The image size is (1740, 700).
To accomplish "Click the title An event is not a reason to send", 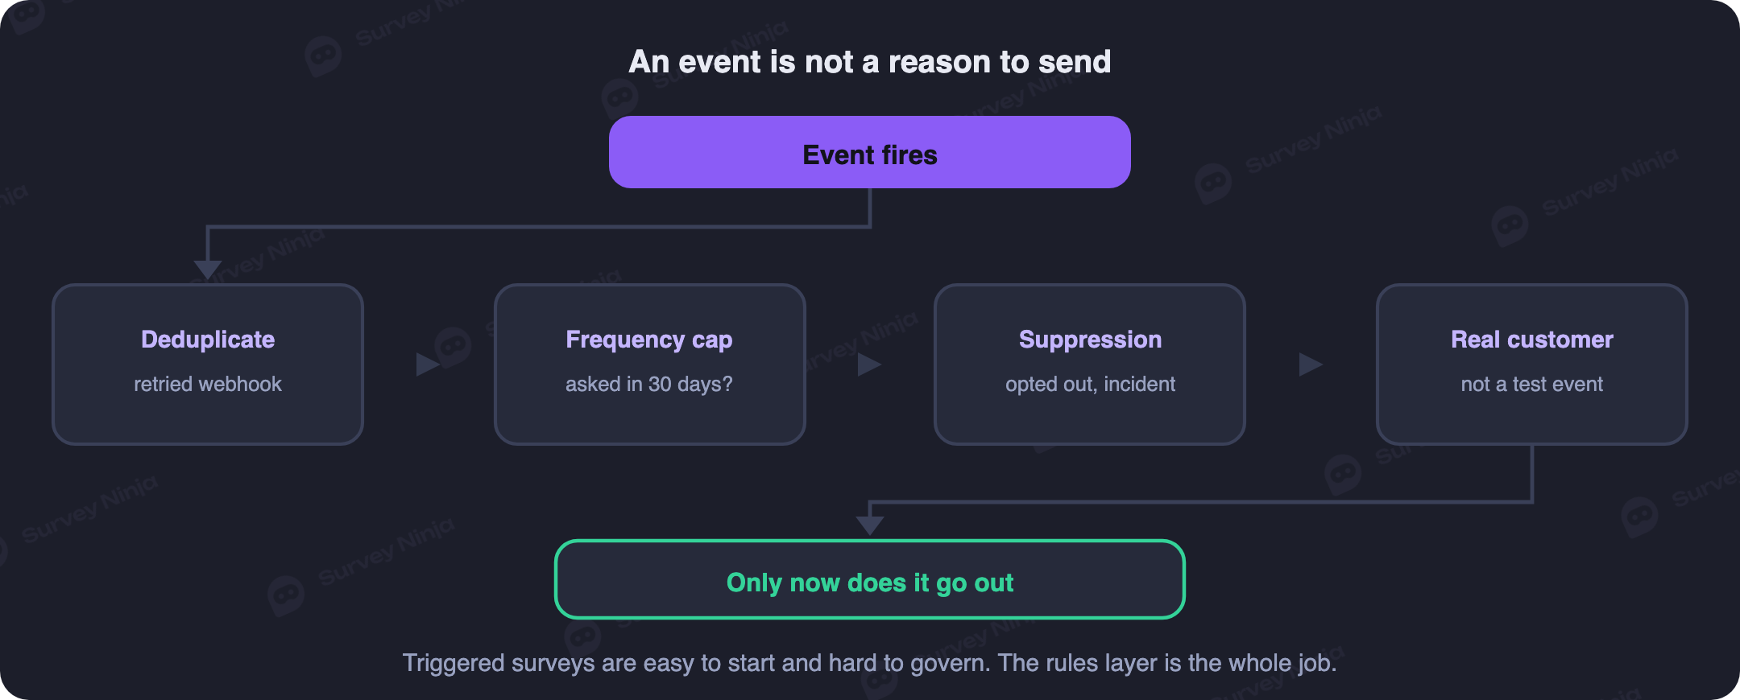I will 870,62.
